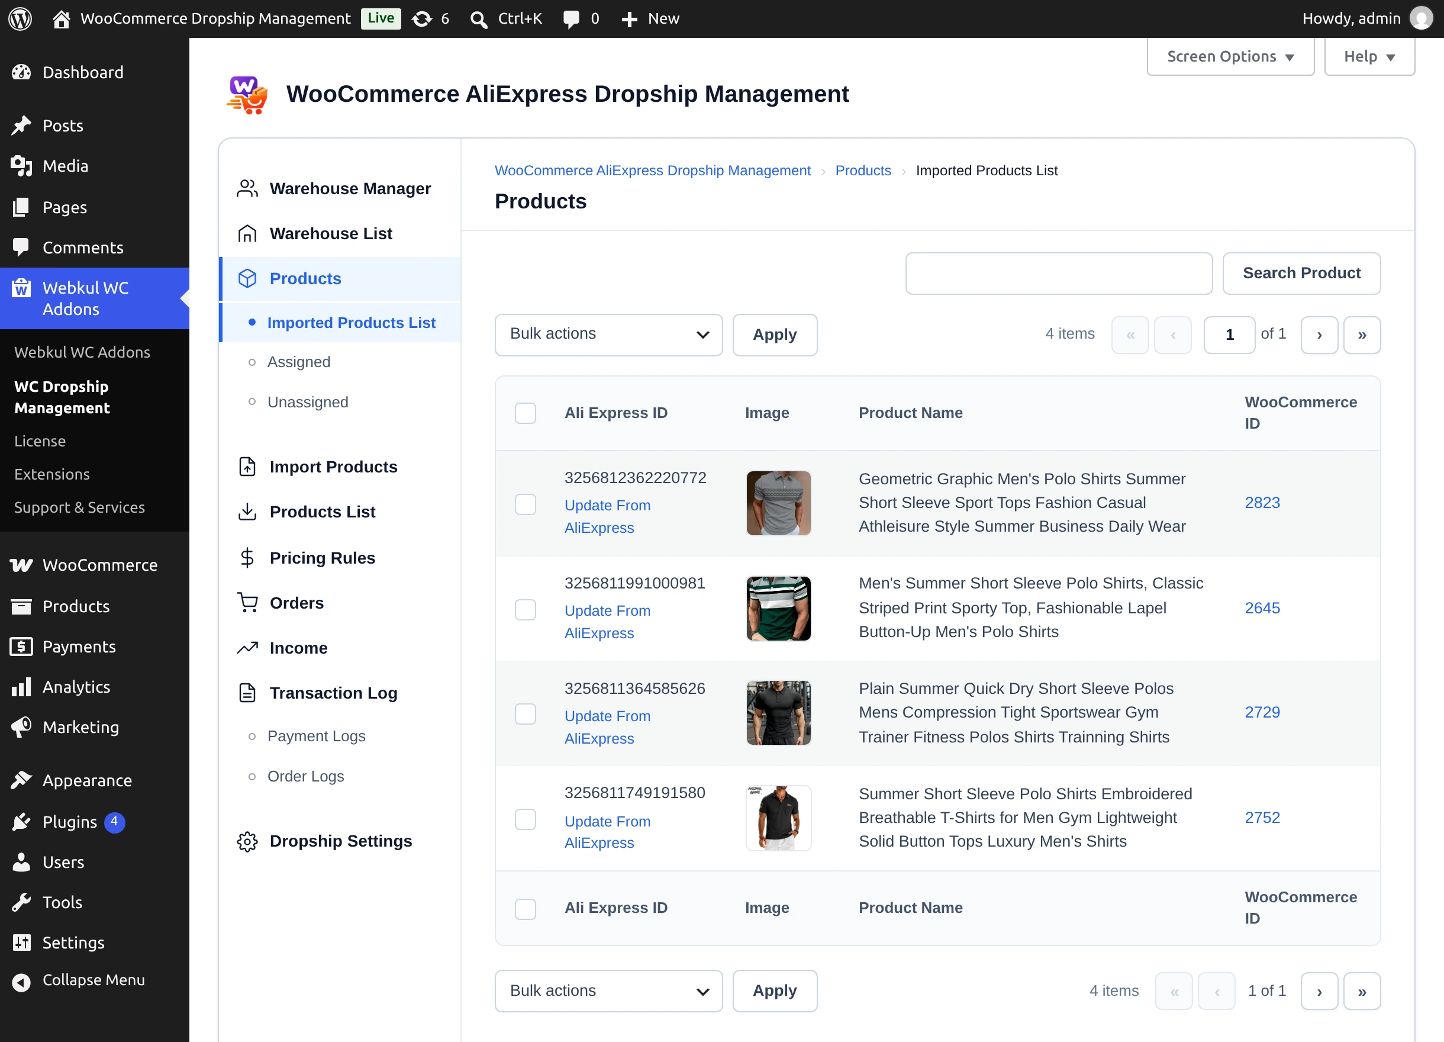Screen dimensions: 1444x1042
Task: Open the Order Logs submenu item
Action: click(x=305, y=776)
